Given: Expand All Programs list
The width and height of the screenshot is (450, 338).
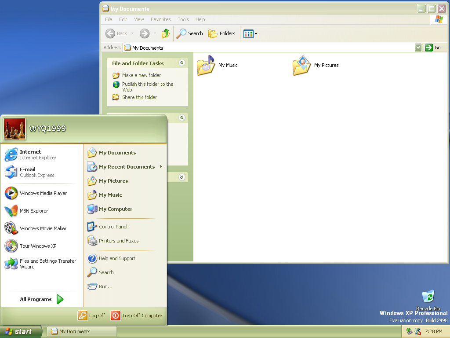Looking at the screenshot, I should click(x=42, y=299).
